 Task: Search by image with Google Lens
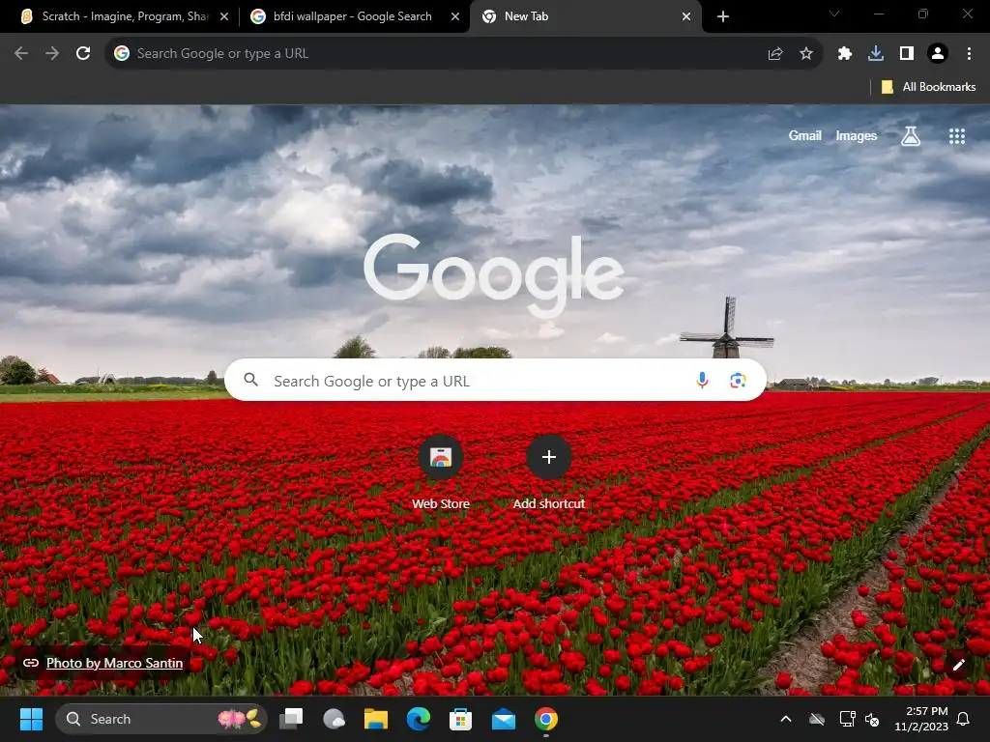click(738, 380)
